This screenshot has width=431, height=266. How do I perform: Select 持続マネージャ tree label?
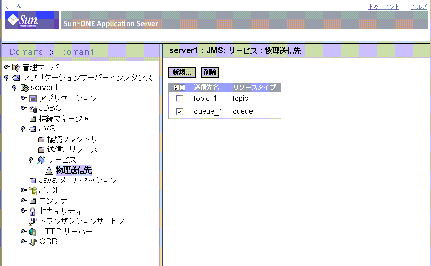coord(64,119)
